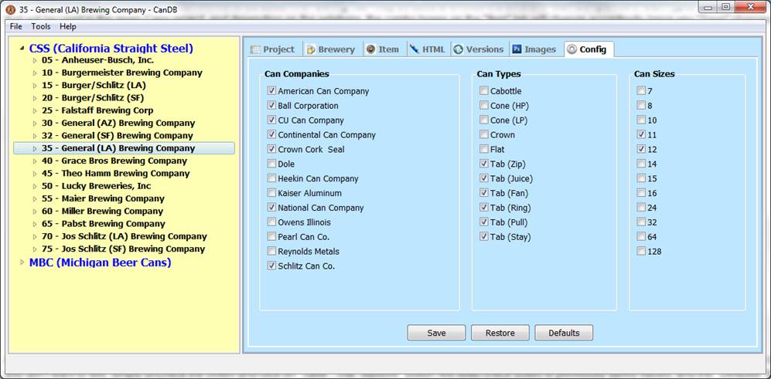Expand 45 - Theo Hamm Brewing node
The image size is (771, 379).
click(35, 174)
